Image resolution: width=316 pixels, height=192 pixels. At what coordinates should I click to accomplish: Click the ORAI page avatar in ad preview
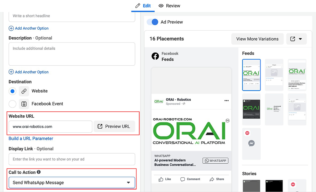coord(159,101)
